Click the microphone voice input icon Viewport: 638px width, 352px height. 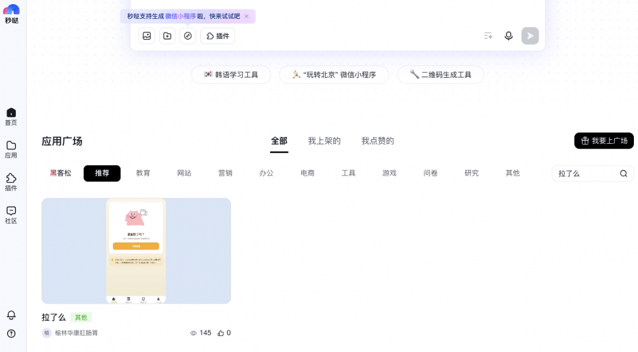508,36
